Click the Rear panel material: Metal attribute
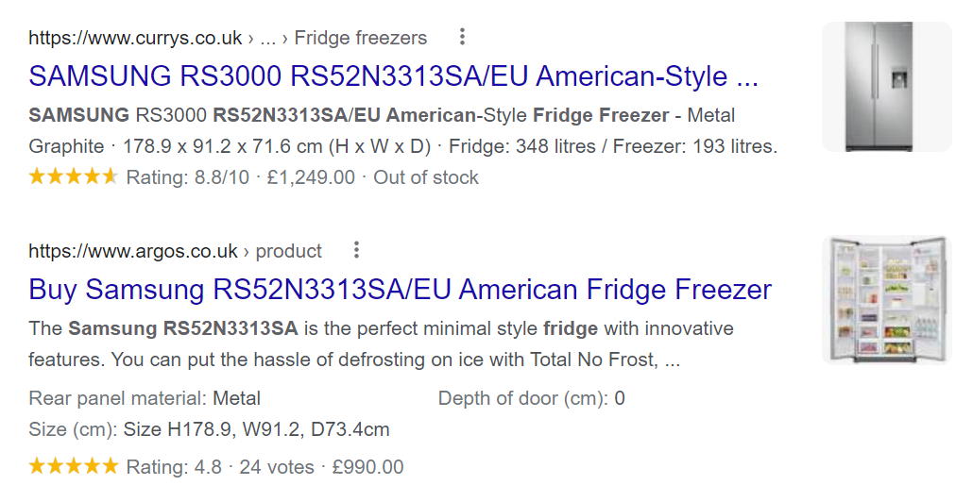Viewport: 973px width, 502px height. pyautogui.click(x=145, y=398)
